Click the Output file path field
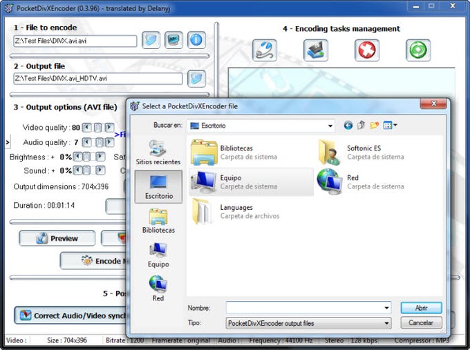 tap(97, 79)
